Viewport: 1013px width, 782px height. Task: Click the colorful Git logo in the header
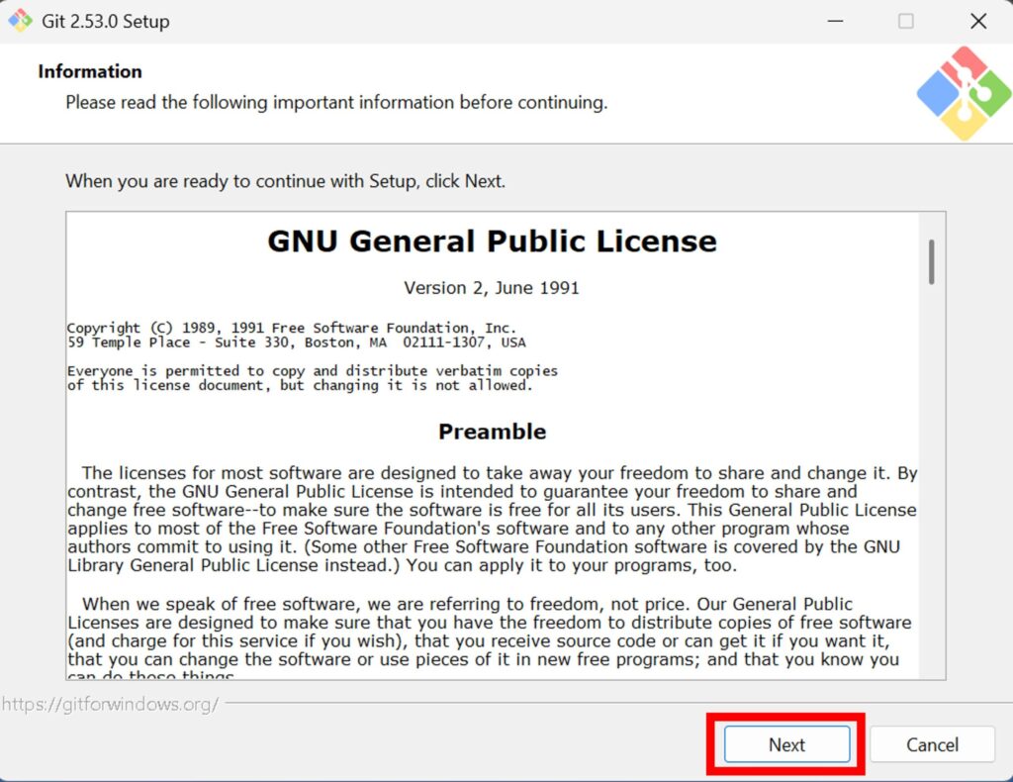coord(963,93)
